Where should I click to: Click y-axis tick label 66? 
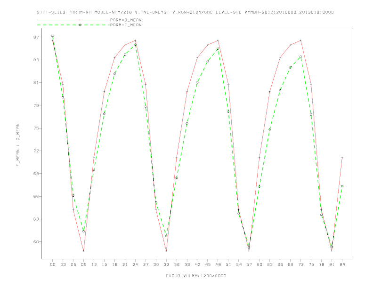[x=36, y=196]
